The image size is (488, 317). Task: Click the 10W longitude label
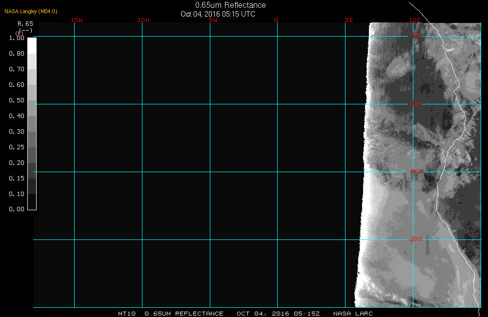[x=143, y=20]
